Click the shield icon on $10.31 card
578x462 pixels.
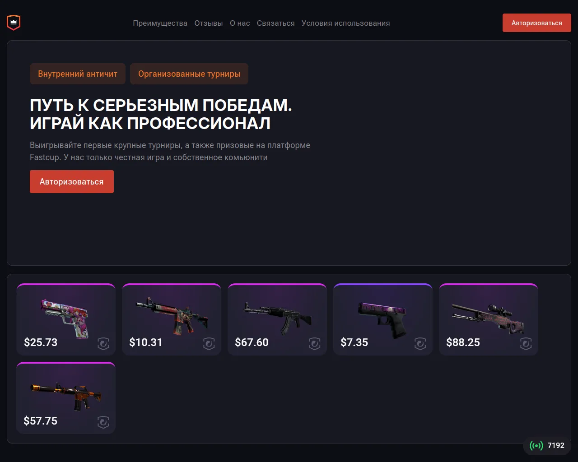(x=209, y=344)
